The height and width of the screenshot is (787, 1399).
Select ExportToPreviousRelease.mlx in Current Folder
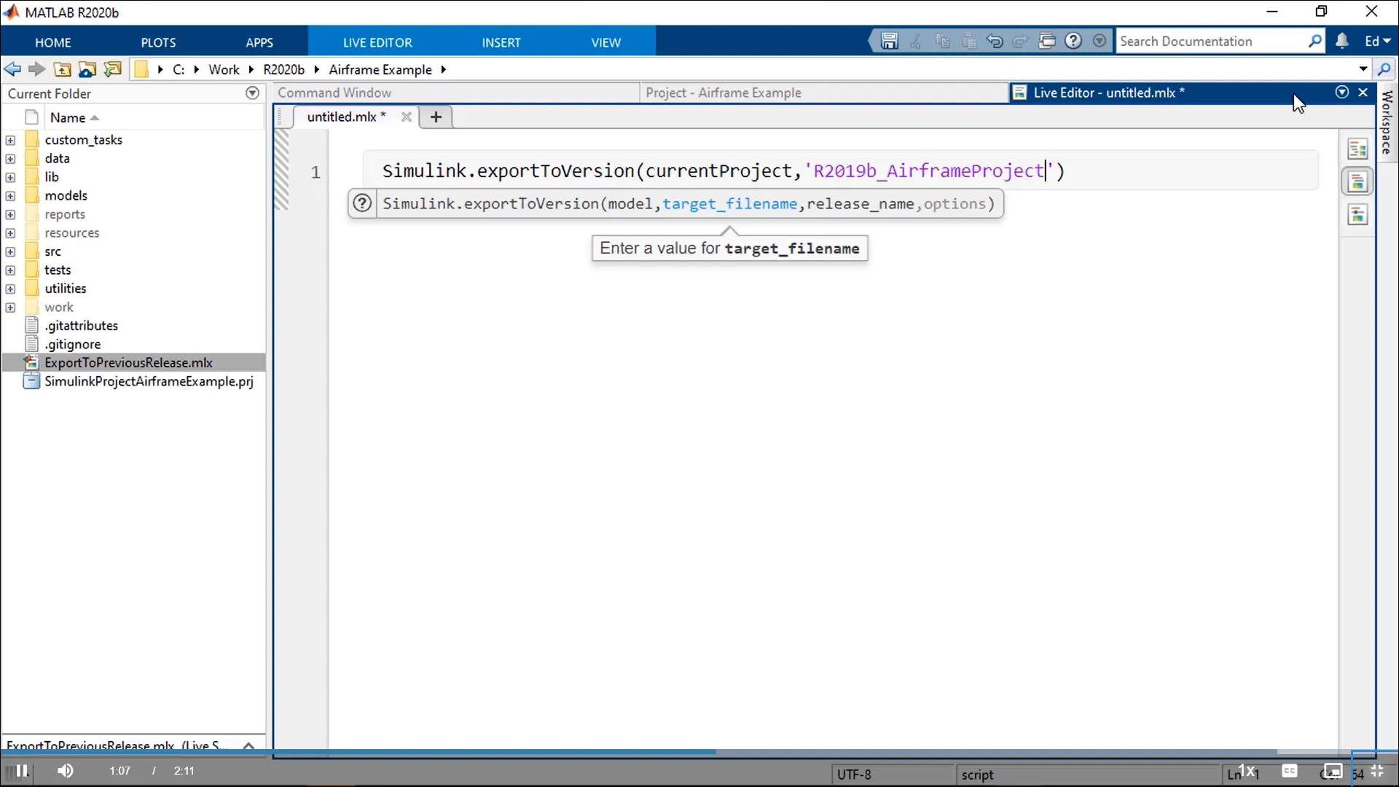pyautogui.click(x=128, y=362)
